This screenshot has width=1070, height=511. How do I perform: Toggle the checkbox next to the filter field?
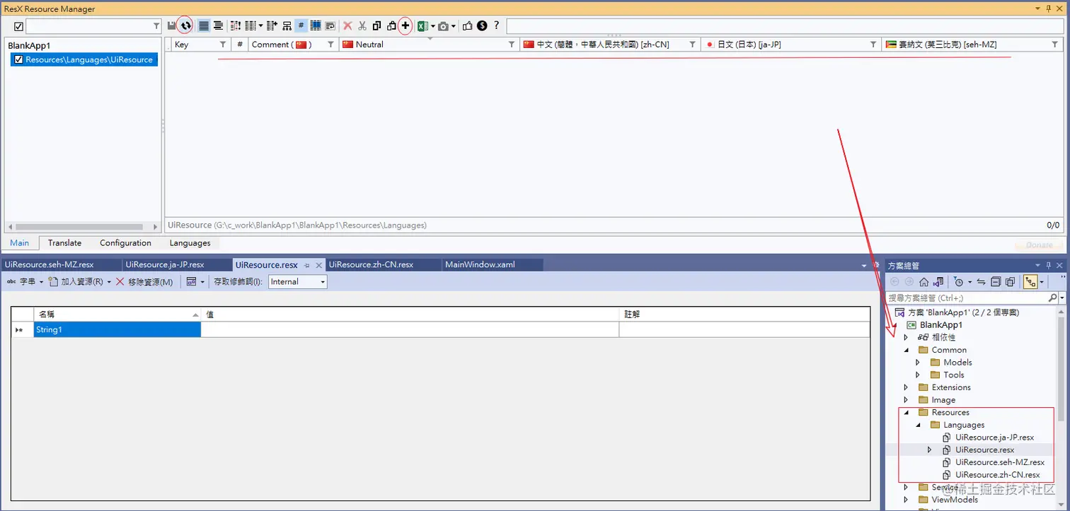tap(18, 26)
